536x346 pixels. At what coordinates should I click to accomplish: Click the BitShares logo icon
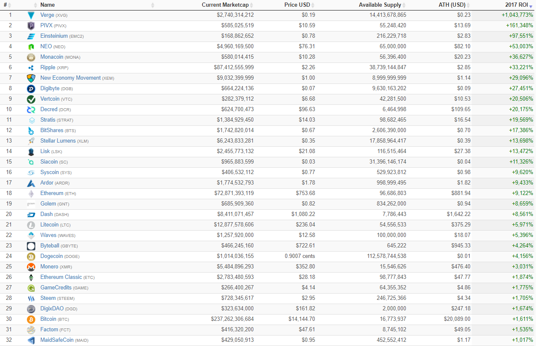point(31,130)
